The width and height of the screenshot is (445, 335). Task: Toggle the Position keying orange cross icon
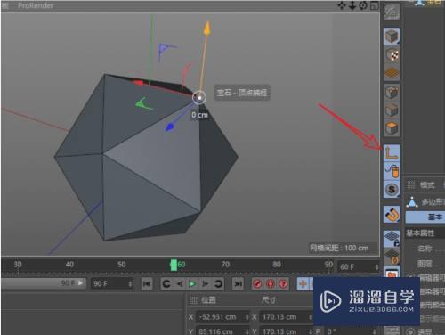pyautogui.click(x=303, y=284)
